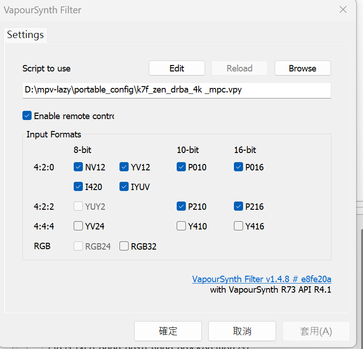This screenshot has width=363, height=349.
Task: Close the VapourSynth Filter dialog
Action: (343, 10)
